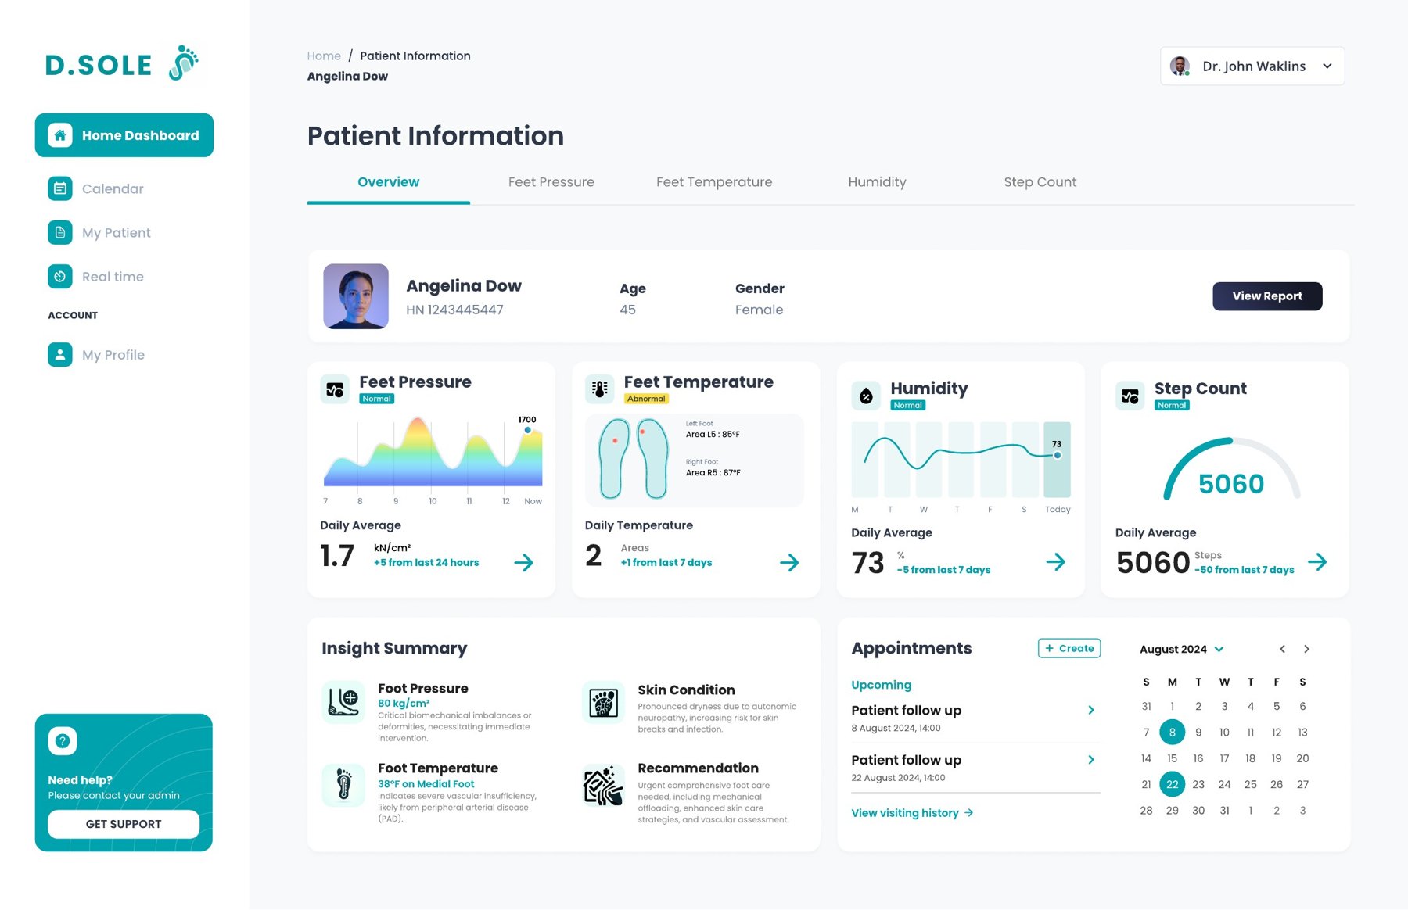Click the 73 humidity chart point
Screen dimensions: 1408x910
pos(1057,455)
